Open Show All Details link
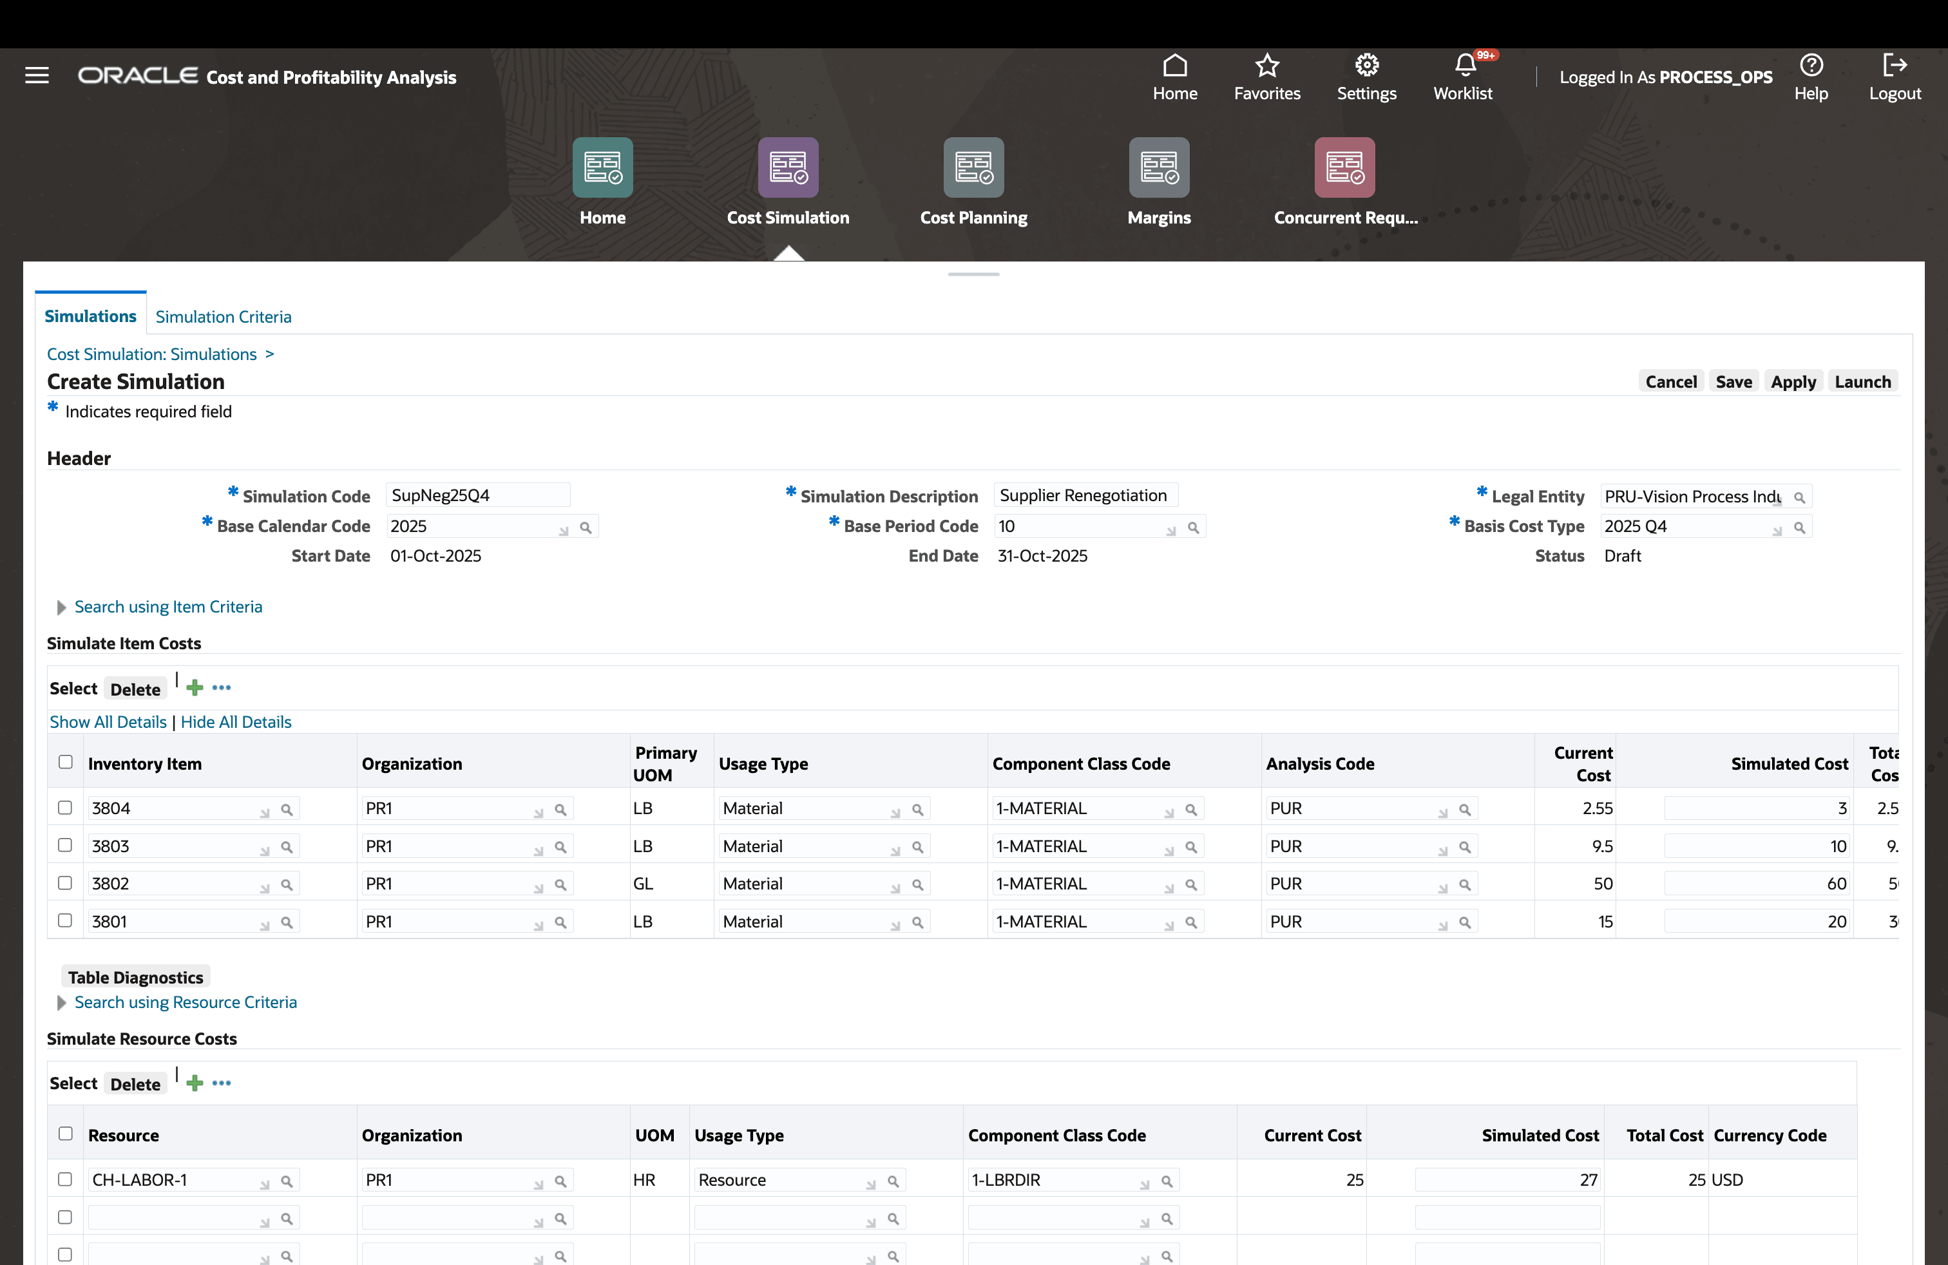The width and height of the screenshot is (1948, 1265). [x=107, y=721]
